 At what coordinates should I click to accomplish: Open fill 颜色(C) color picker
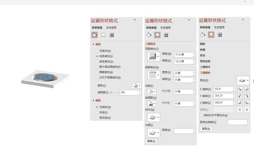click(137, 85)
